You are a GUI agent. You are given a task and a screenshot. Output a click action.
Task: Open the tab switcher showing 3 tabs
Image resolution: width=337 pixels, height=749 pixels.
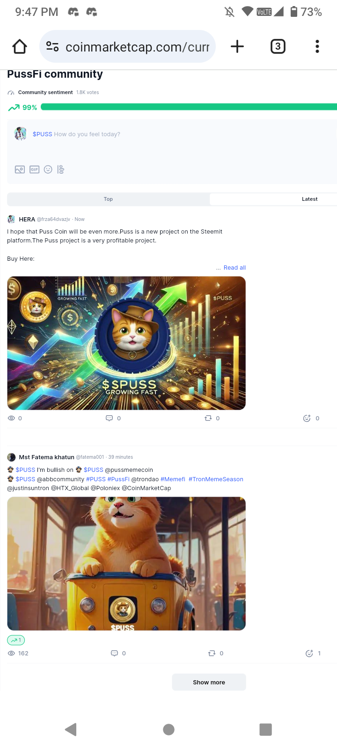[x=278, y=46]
